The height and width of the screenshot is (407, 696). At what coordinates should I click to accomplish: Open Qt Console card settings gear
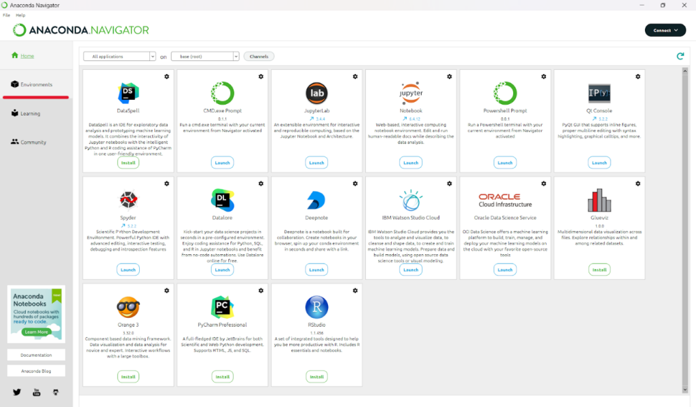click(x=638, y=76)
